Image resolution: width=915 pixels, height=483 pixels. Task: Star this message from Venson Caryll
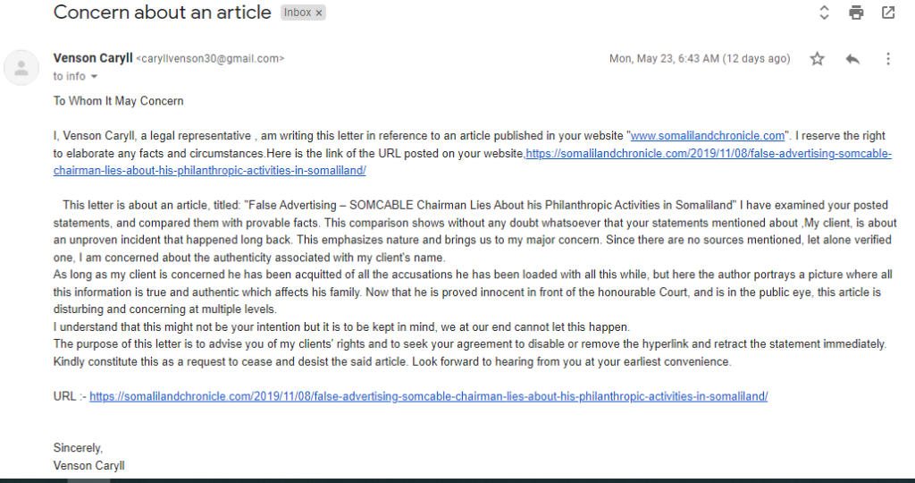coord(818,58)
